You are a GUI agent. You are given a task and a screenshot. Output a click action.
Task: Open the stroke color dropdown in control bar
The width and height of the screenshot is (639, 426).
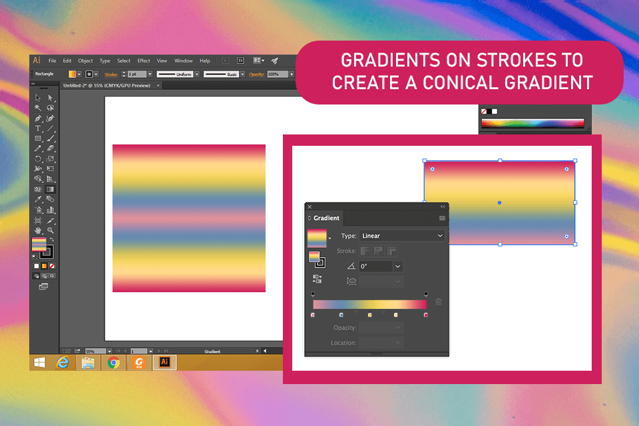(x=96, y=74)
